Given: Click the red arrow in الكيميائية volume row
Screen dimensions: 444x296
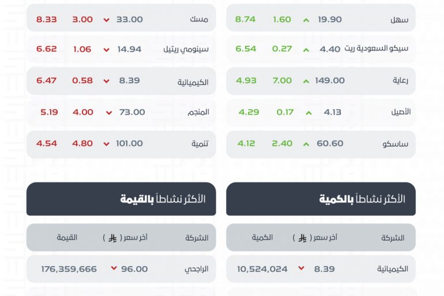Looking at the screenshot, I should coord(301,268).
